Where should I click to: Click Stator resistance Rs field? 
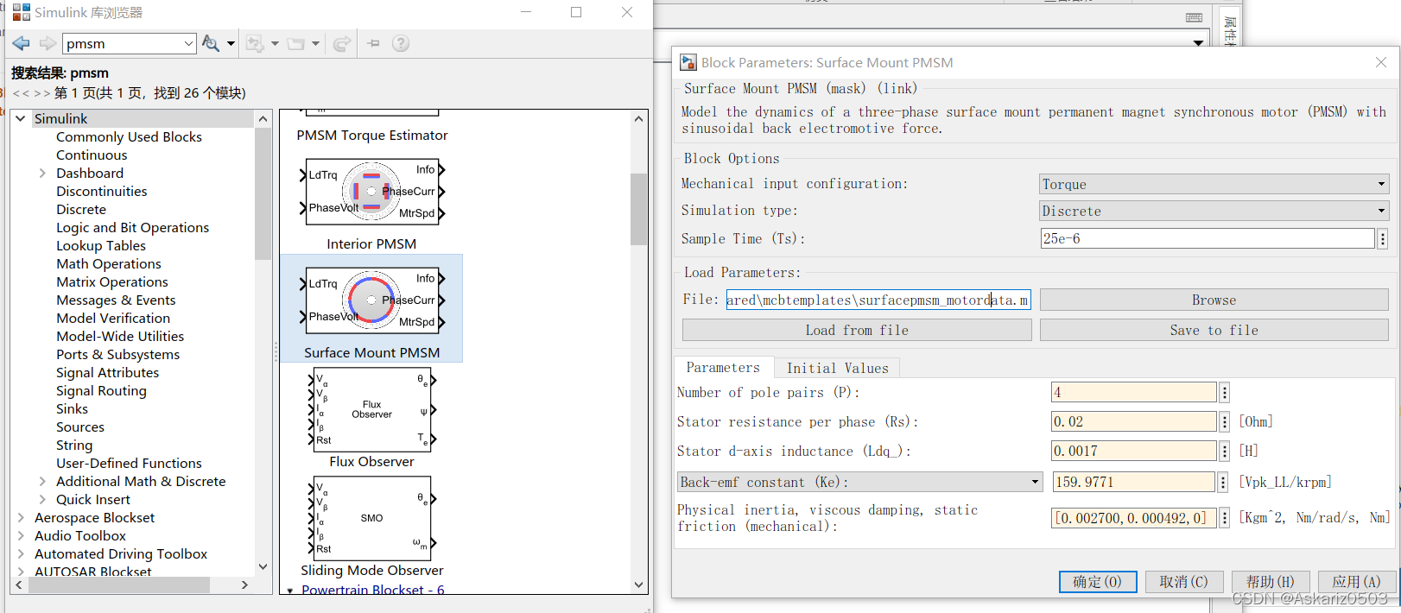(1133, 421)
